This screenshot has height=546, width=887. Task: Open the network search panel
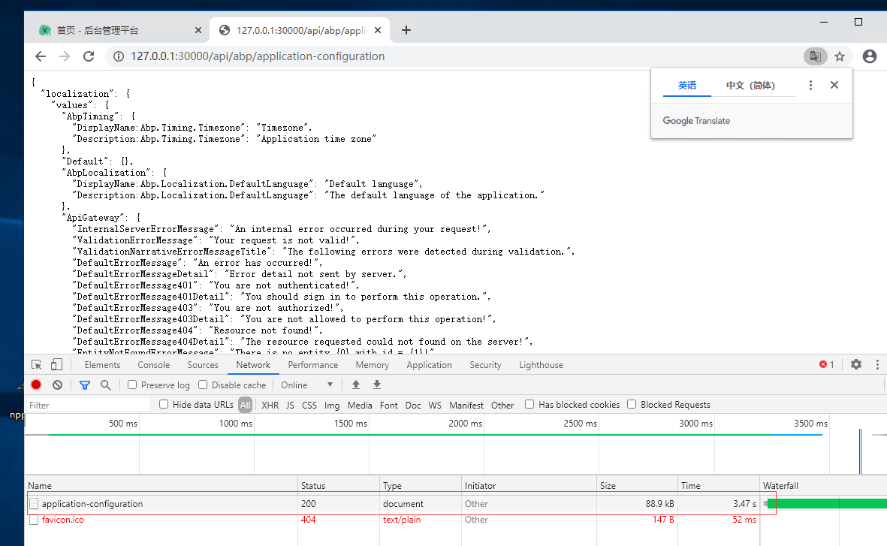(x=105, y=385)
